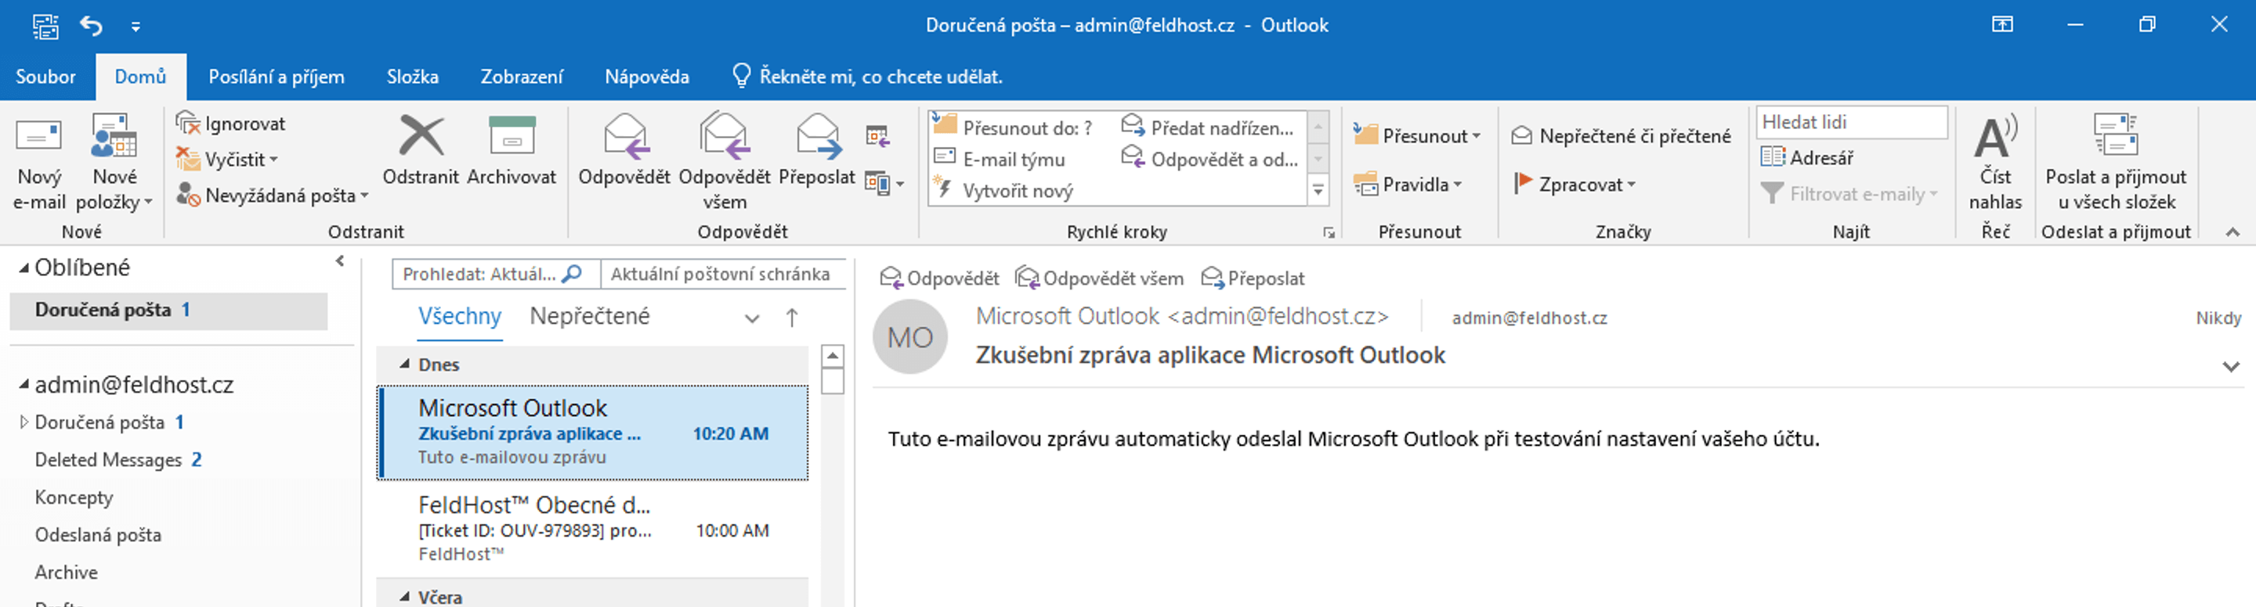Collapse the Oblíbené favorites section
The image size is (2256, 607).
(23, 268)
